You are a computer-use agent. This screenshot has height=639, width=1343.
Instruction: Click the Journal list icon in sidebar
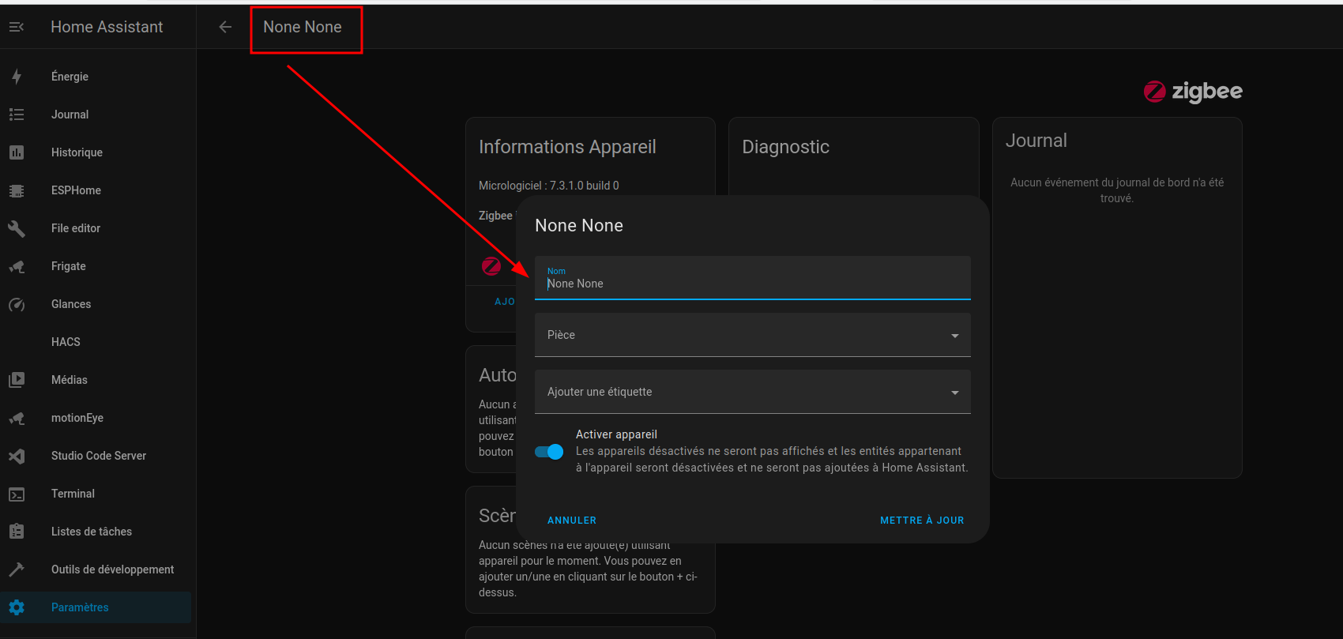click(17, 115)
